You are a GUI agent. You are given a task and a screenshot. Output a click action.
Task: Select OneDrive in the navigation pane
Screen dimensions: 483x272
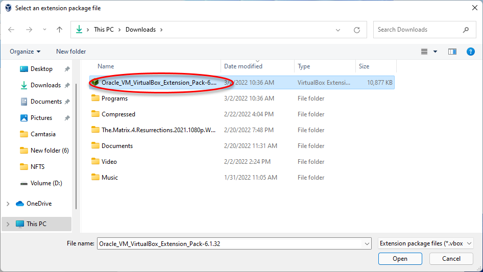[39, 204]
